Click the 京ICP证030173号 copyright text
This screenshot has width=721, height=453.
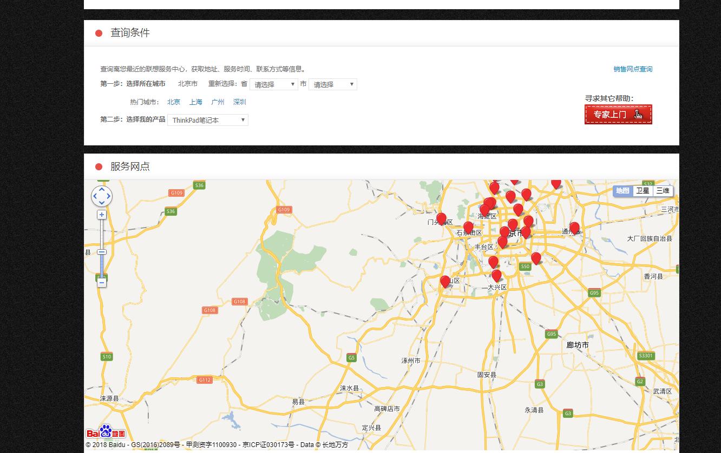[x=268, y=445]
